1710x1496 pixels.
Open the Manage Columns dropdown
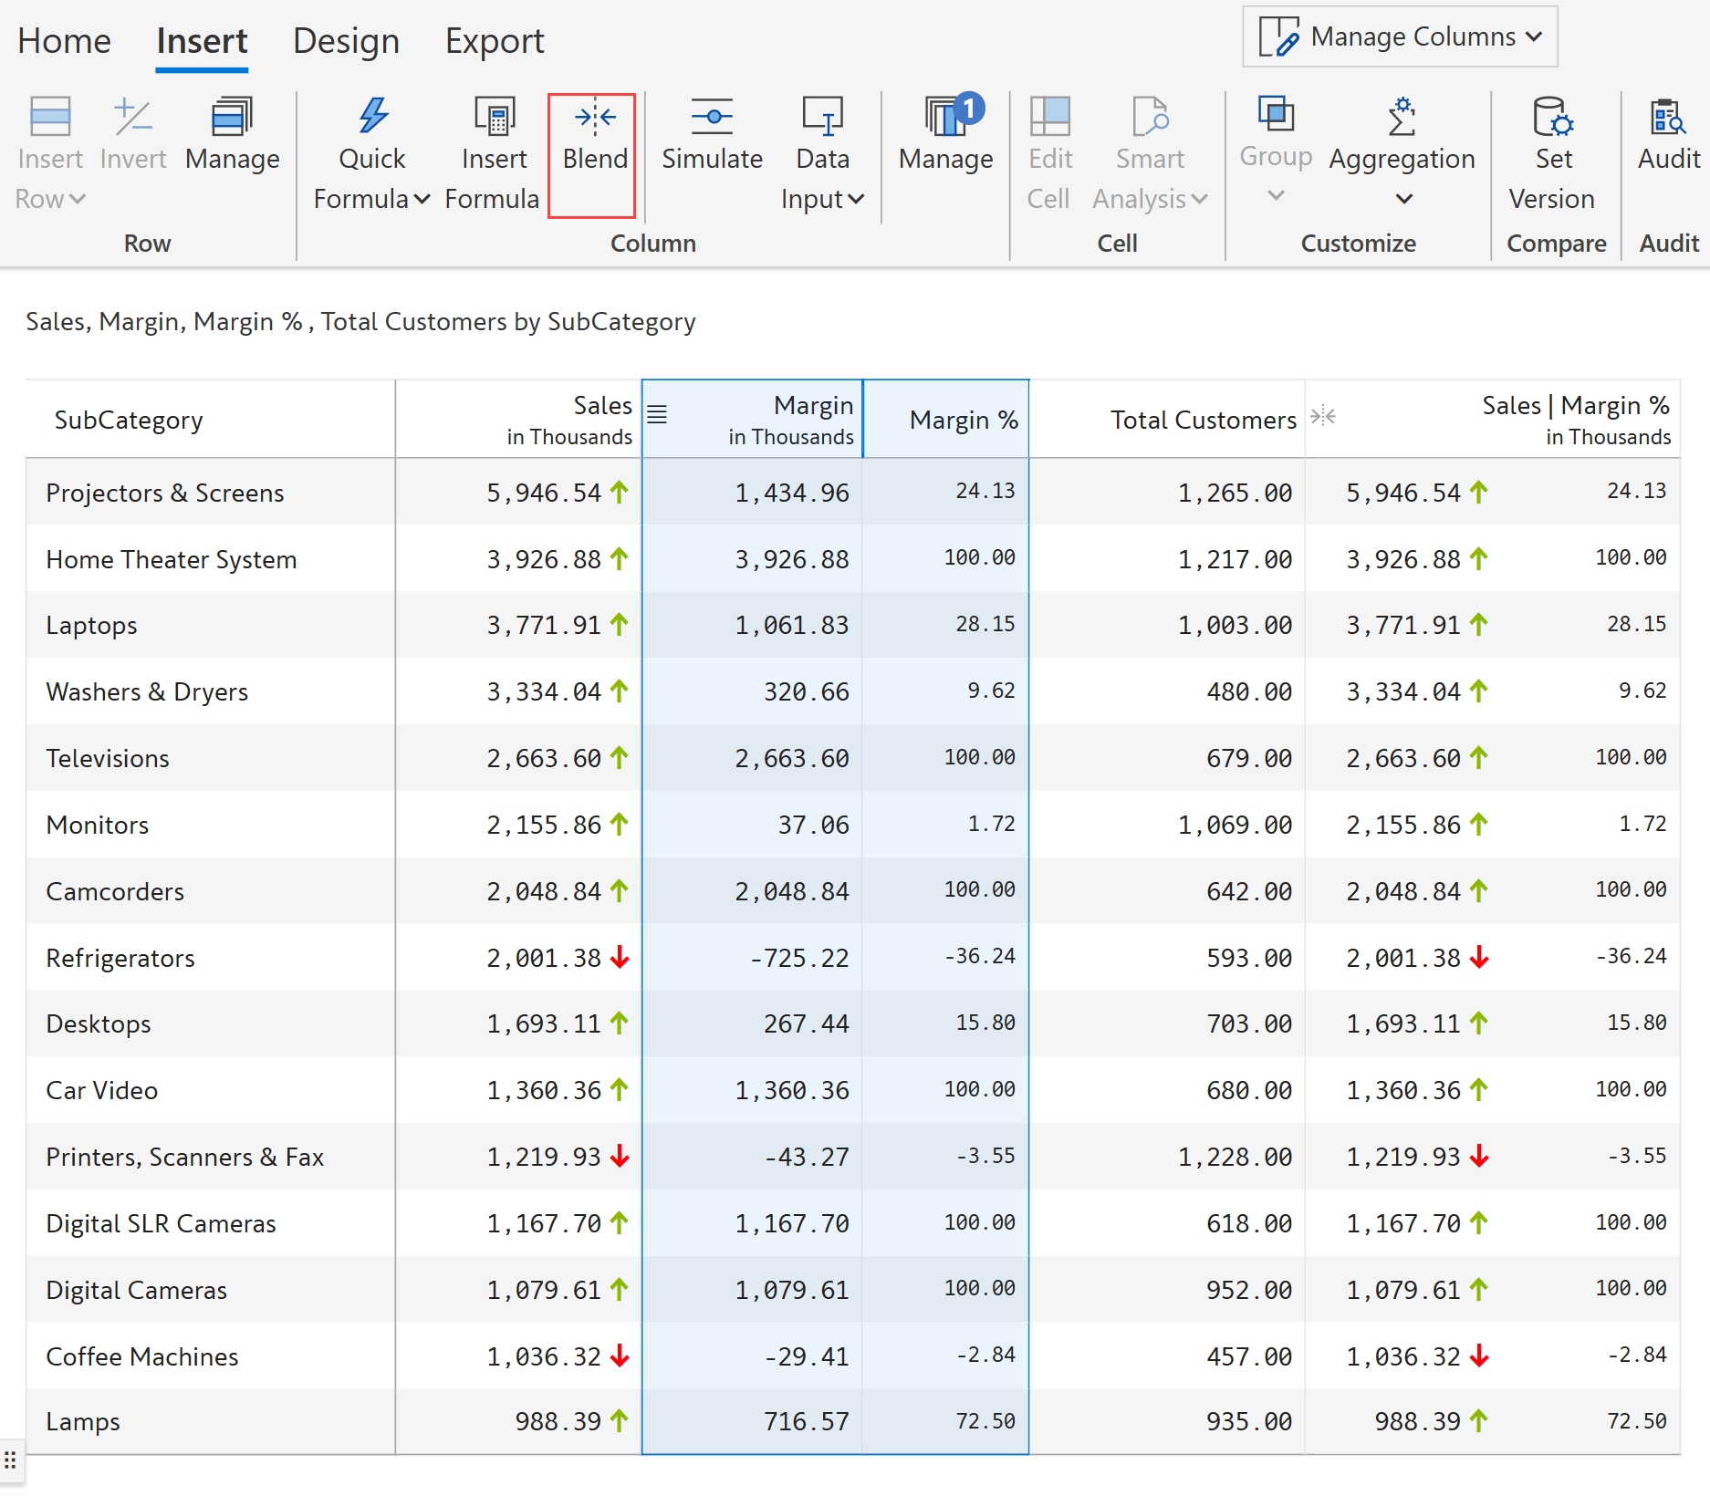1400,36
